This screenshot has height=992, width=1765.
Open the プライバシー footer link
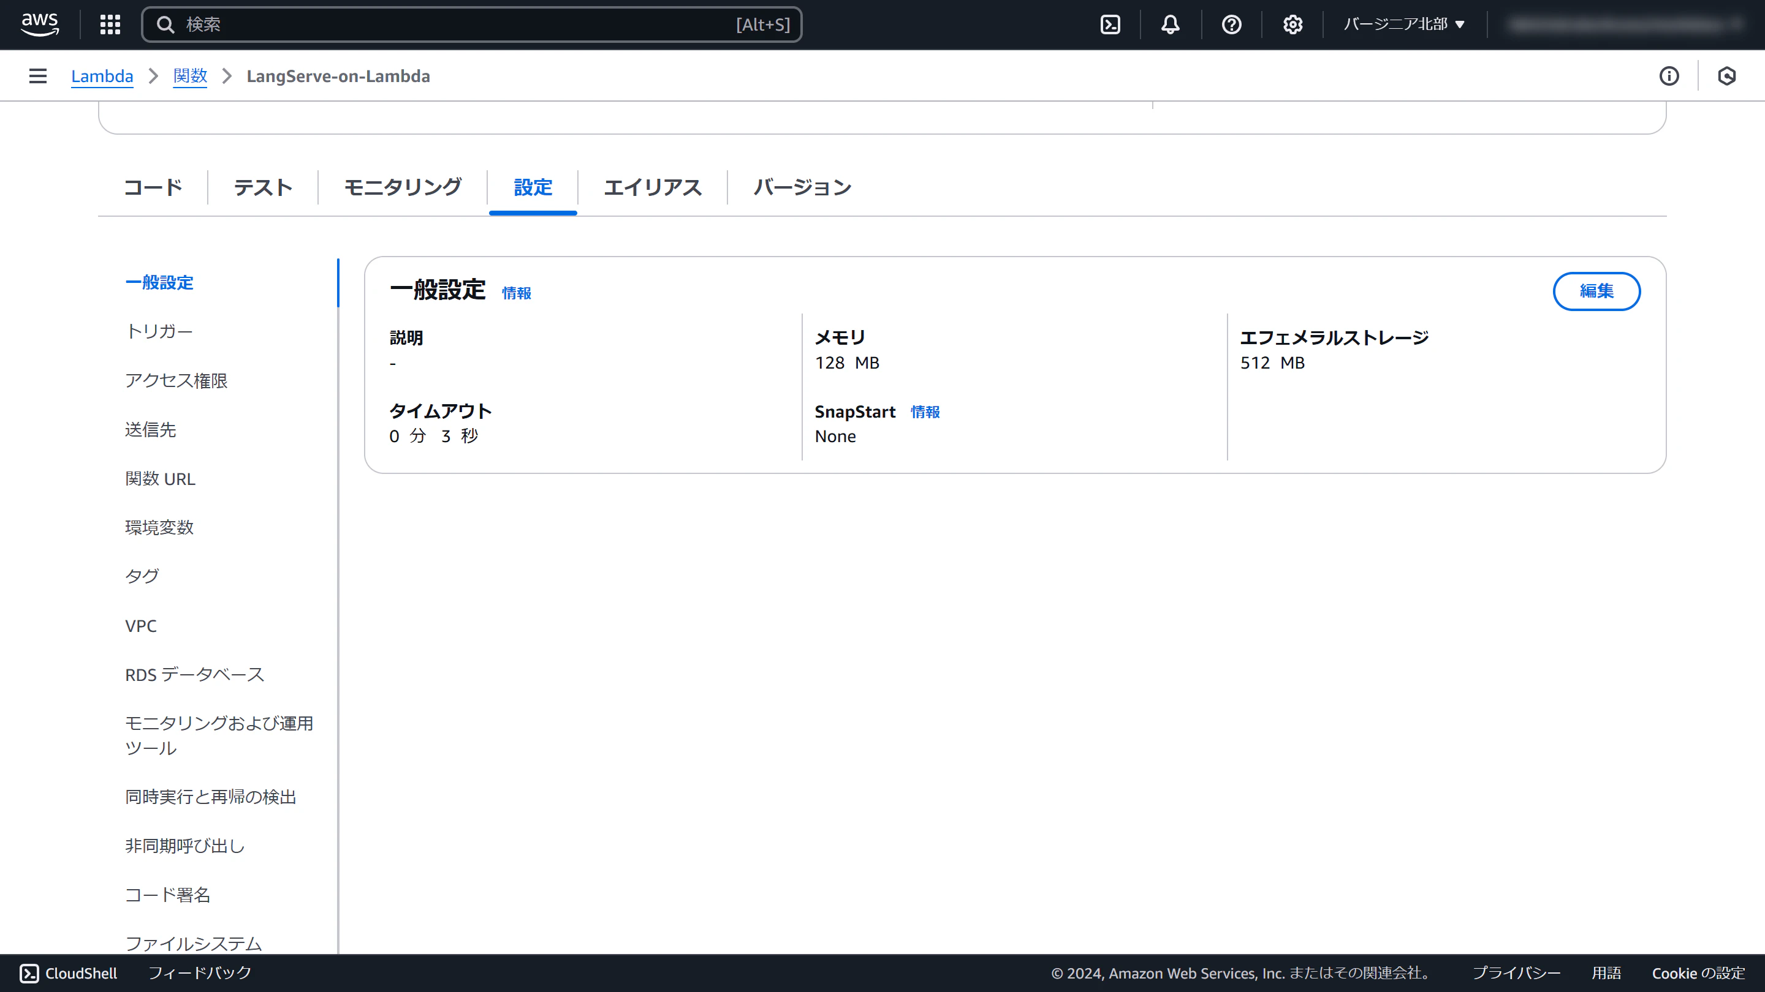coord(1516,973)
